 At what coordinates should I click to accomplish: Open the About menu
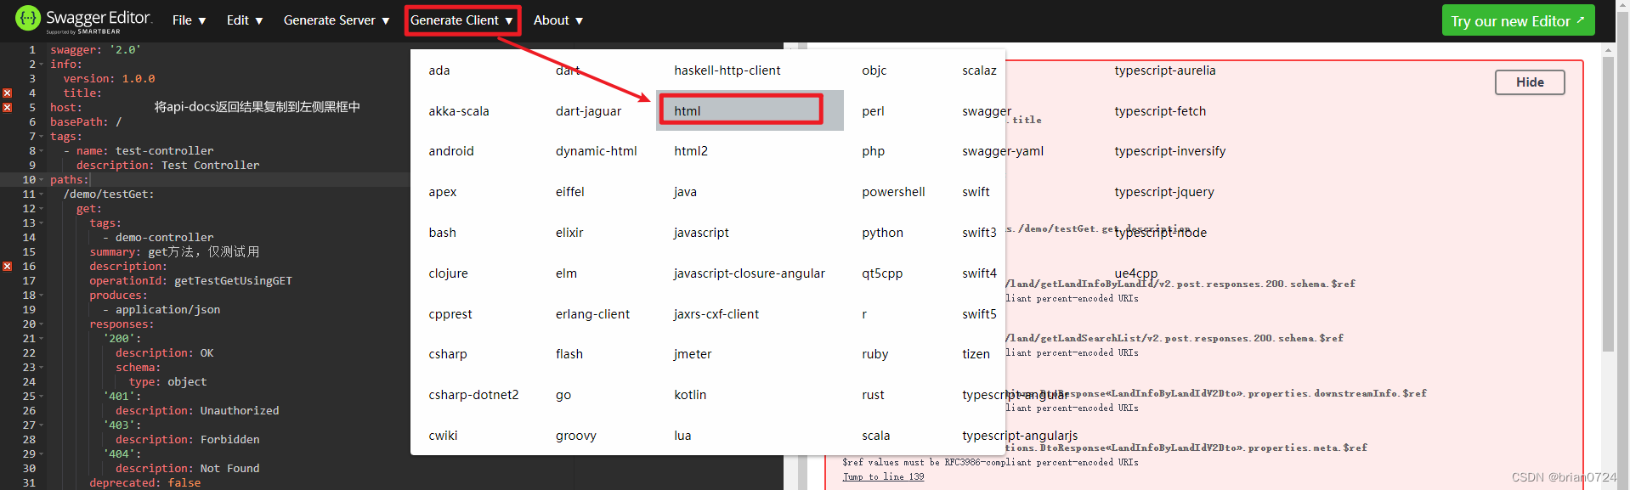point(558,20)
